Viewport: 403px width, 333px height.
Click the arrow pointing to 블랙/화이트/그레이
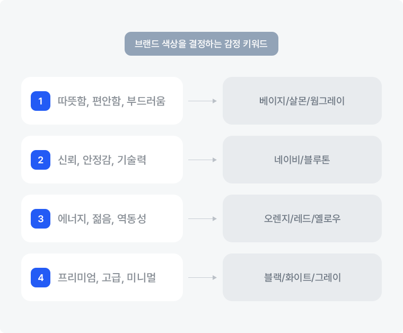pos(203,277)
